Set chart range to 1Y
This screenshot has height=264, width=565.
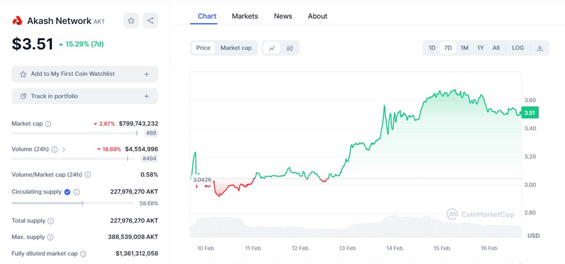tap(480, 48)
